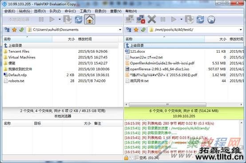Screen dimensions: 246x163
Task: Click remote scrollbar right arrow
Action: click(x=241, y=105)
